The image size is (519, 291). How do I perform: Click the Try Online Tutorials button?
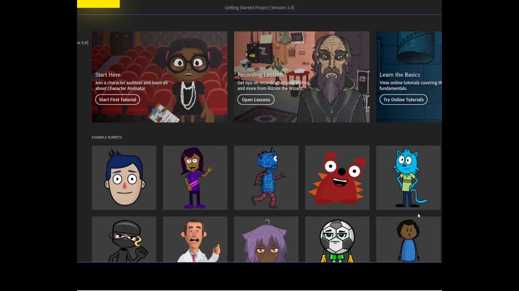[403, 99]
